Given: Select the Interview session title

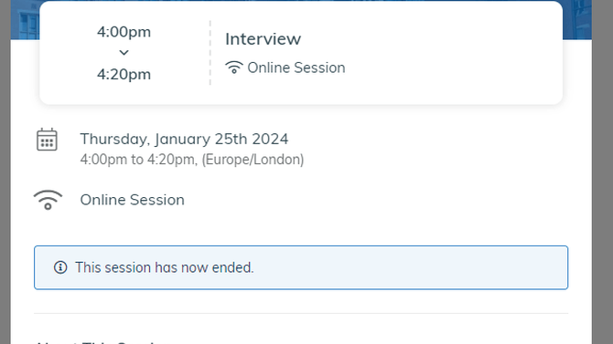Looking at the screenshot, I should tap(263, 39).
